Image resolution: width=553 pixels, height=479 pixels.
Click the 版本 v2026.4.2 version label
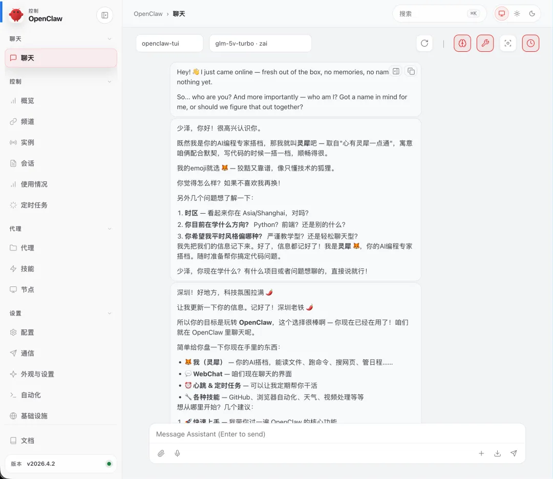[33, 464]
